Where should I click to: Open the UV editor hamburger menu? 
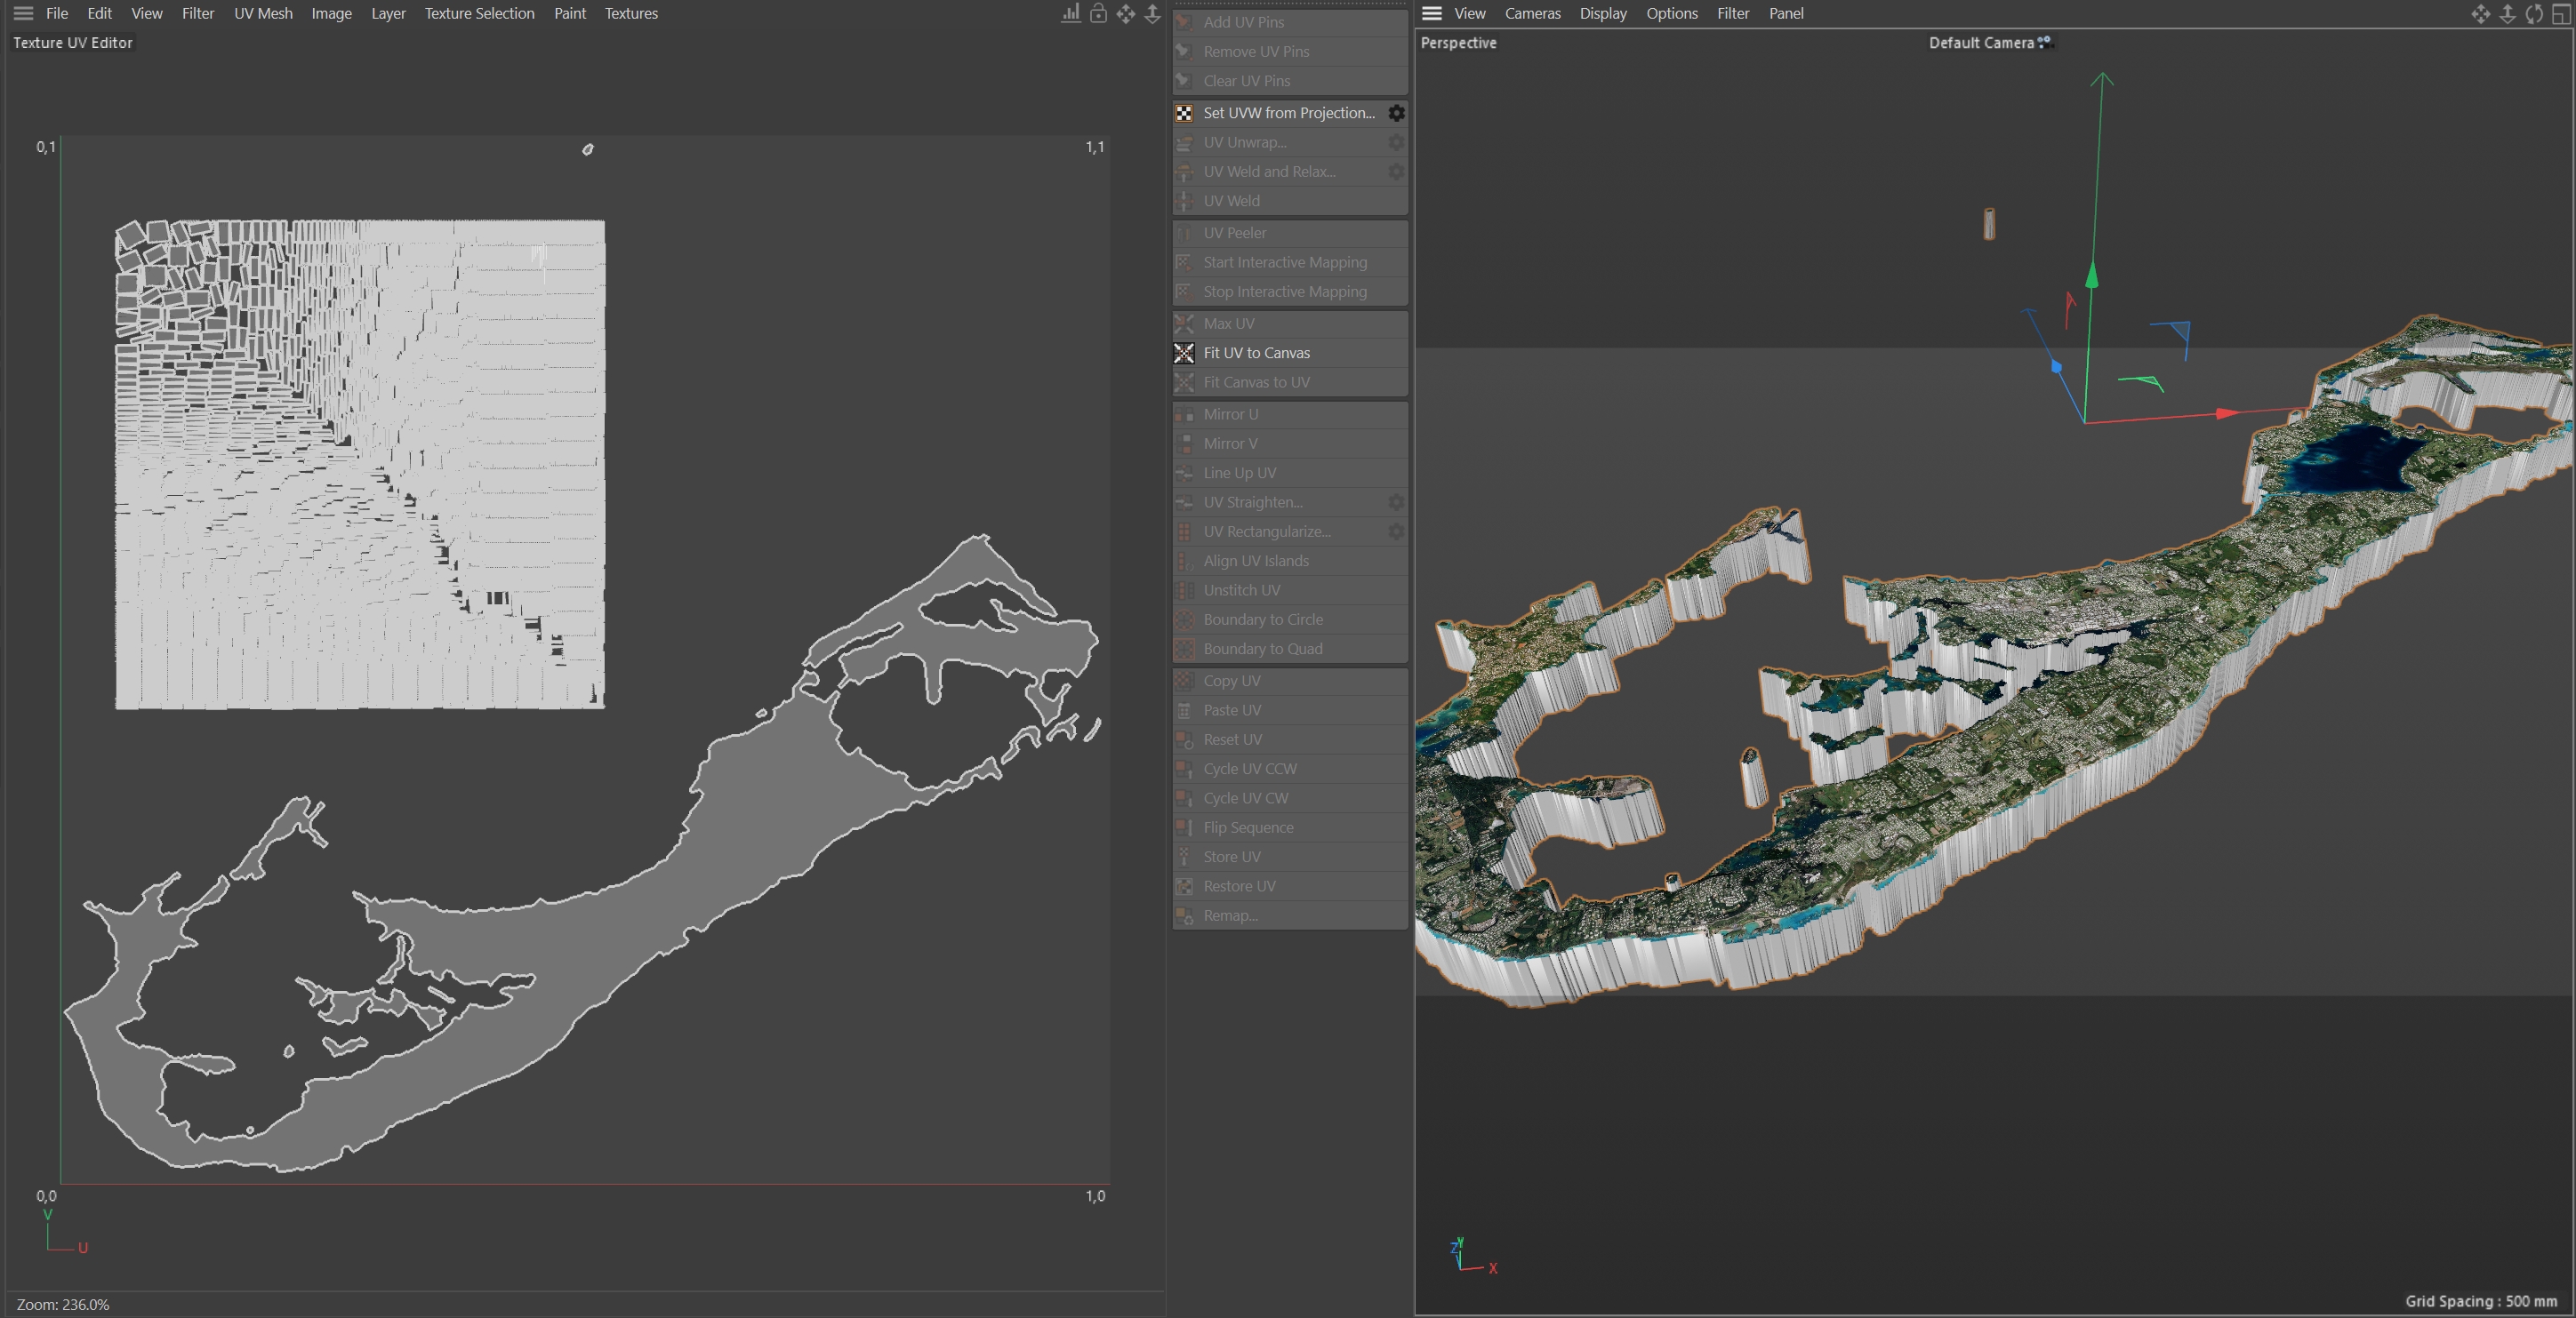[23, 13]
